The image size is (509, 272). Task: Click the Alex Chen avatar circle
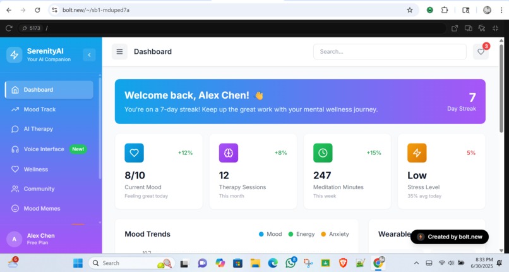15,239
